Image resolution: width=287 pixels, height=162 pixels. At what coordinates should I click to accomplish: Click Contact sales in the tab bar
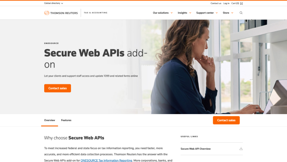pos(226,120)
